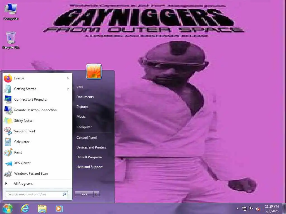Click the Getting Started icon
The image size is (286, 214).
[x=8, y=89]
